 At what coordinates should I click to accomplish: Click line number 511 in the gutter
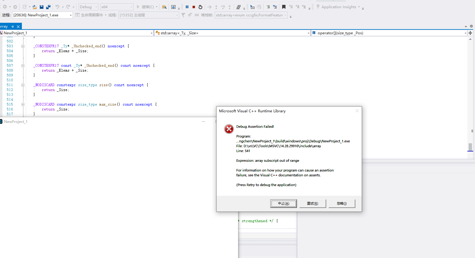coord(10,85)
